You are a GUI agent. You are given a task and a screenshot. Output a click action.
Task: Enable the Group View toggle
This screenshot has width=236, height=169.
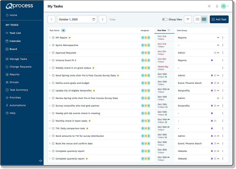[x=165, y=20]
